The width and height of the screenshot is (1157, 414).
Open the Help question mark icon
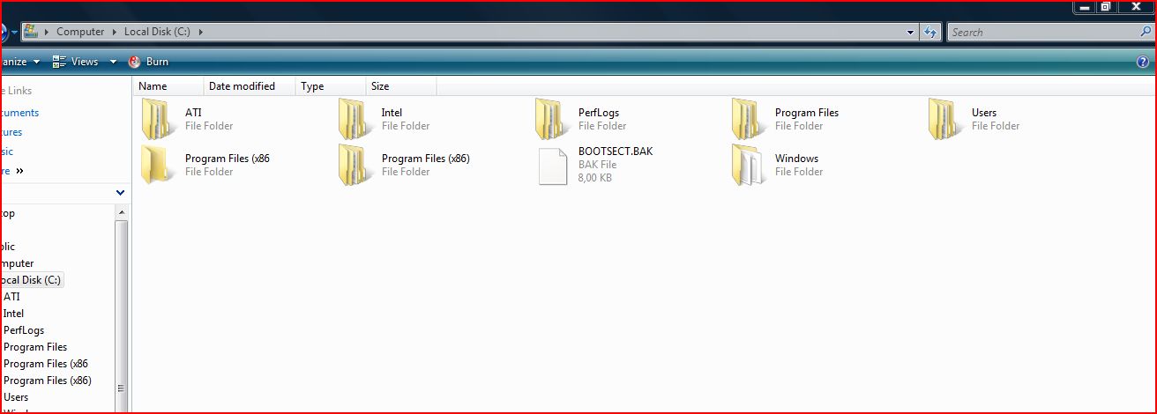click(x=1143, y=62)
